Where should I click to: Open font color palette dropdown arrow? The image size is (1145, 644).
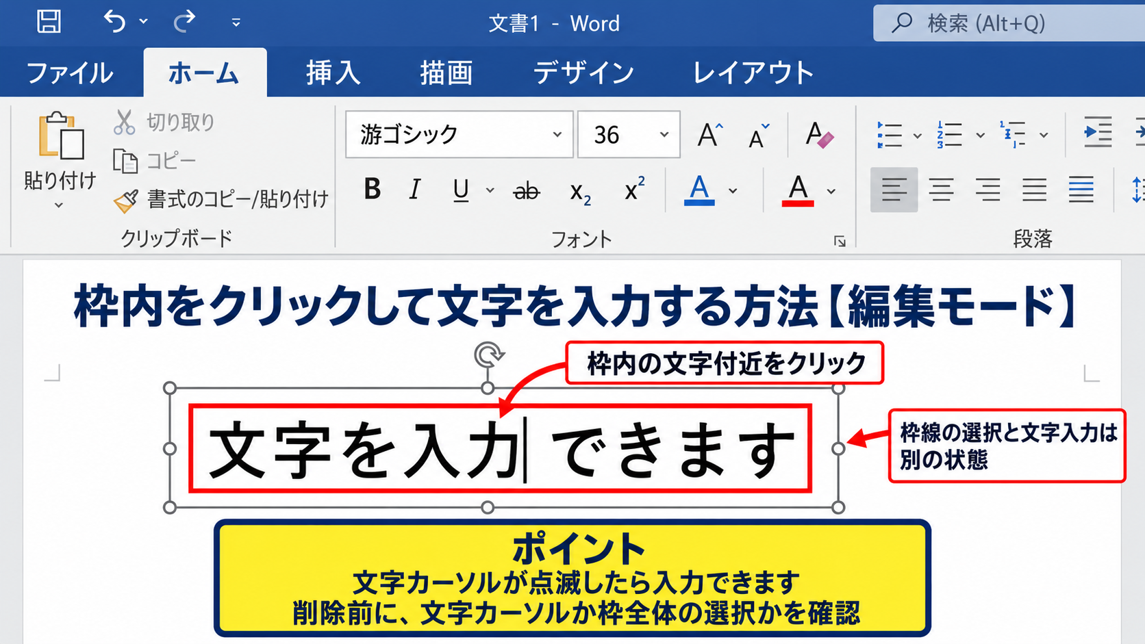(x=831, y=191)
